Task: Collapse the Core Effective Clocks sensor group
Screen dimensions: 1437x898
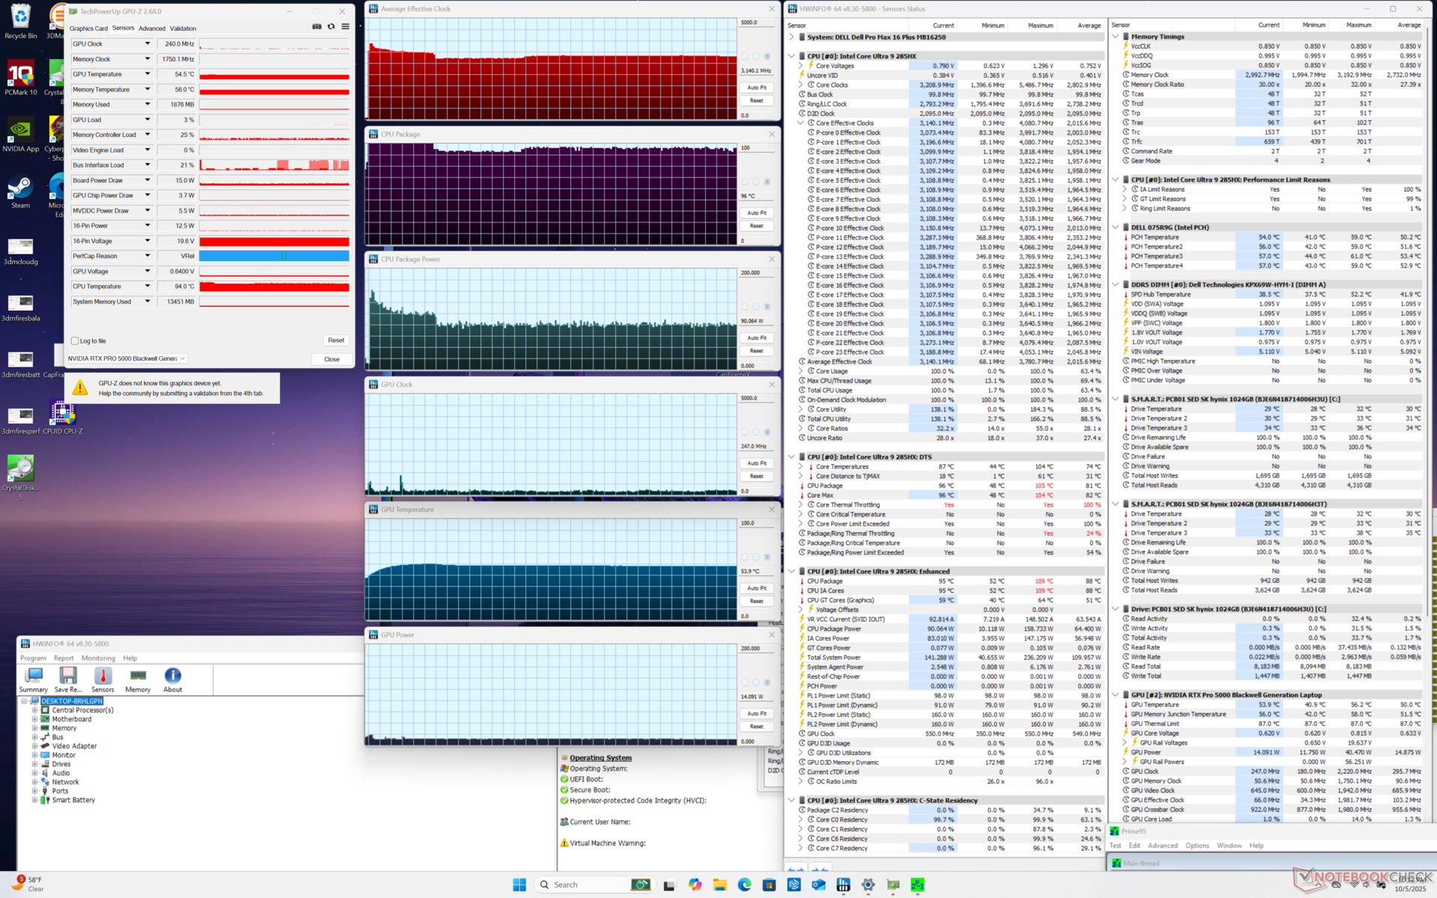Action: [x=800, y=123]
